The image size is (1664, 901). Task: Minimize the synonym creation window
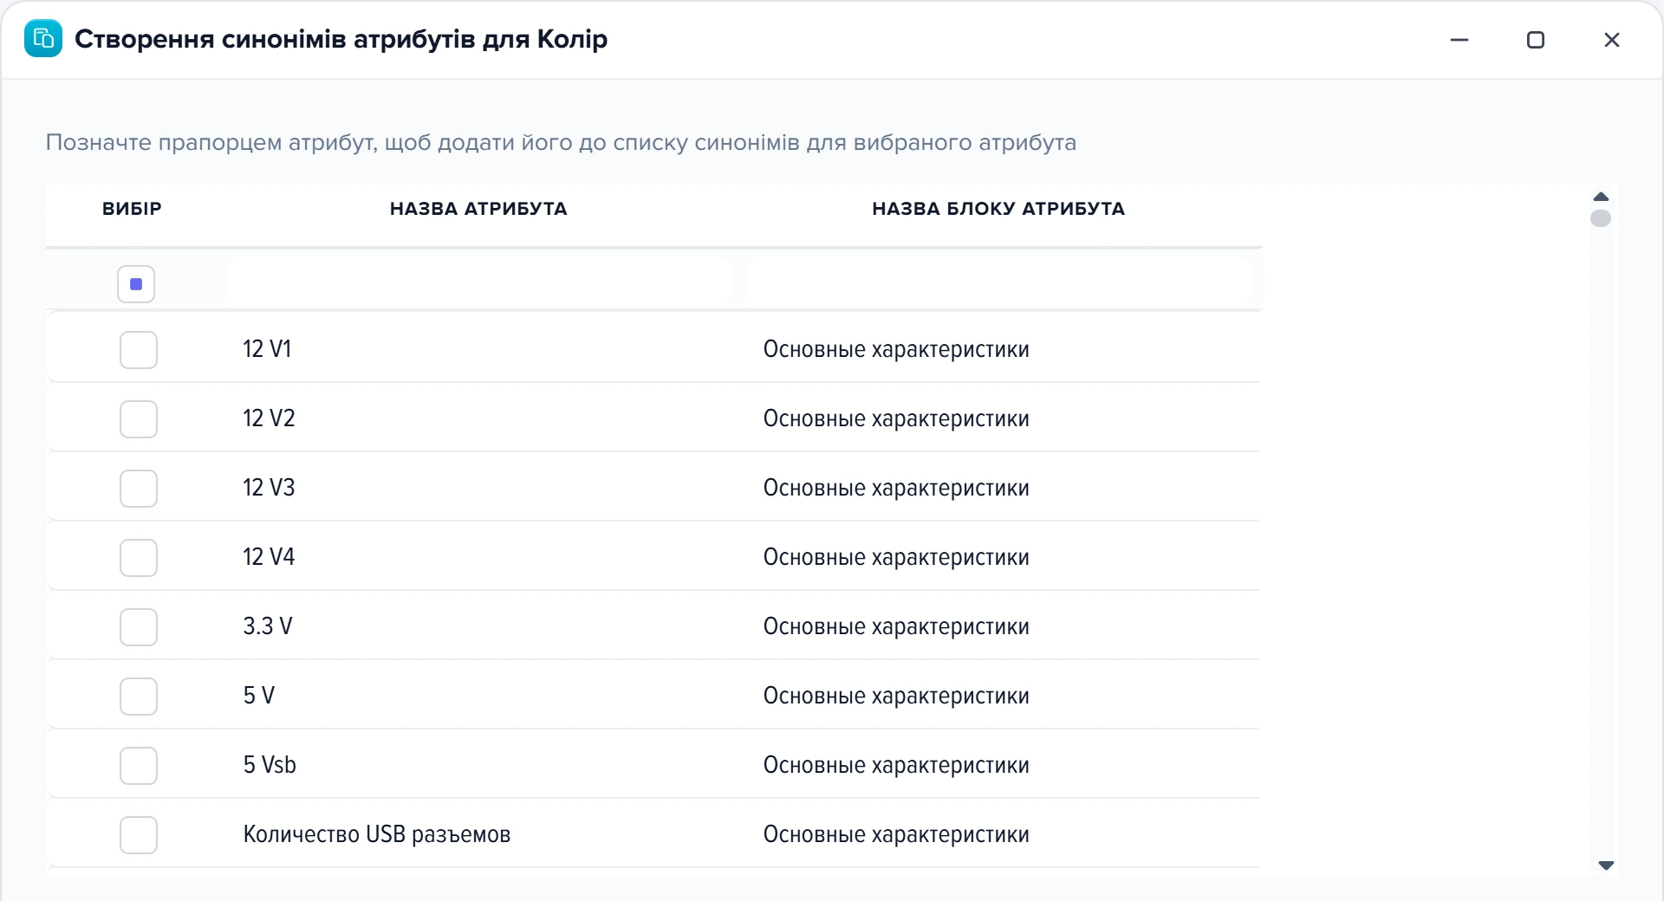(1459, 40)
